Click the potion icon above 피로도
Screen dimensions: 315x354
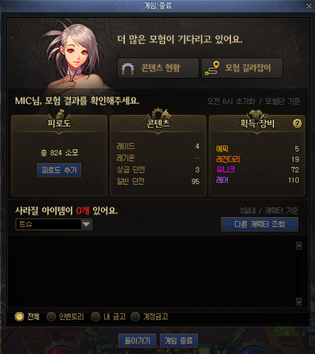(x=60, y=114)
